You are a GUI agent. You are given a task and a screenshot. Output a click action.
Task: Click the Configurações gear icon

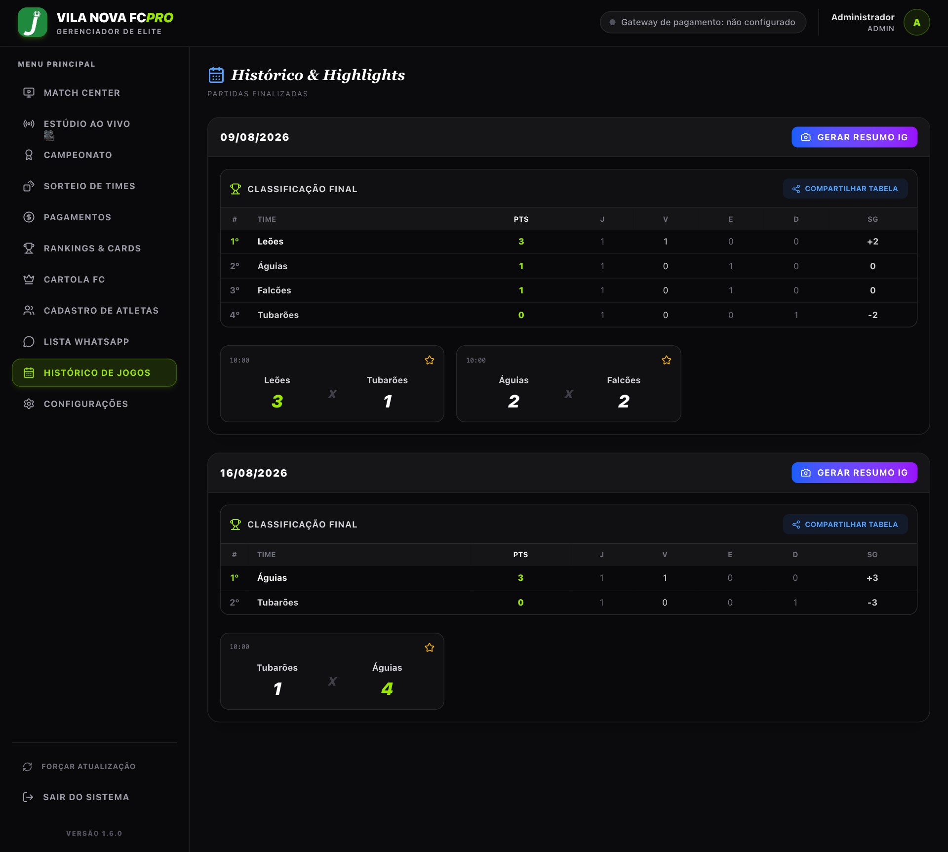point(29,404)
